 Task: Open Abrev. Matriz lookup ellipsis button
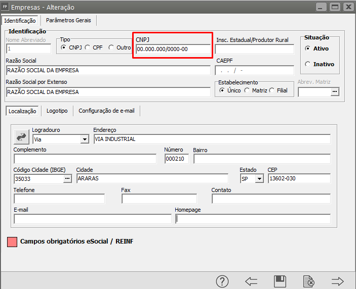(334, 92)
